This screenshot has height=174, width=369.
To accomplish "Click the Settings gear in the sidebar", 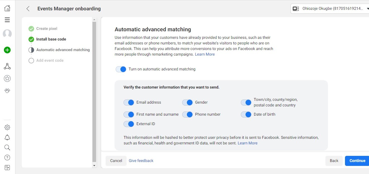I will click(x=7, y=127).
